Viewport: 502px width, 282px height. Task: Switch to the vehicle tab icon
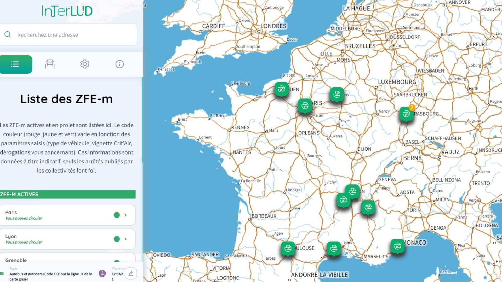point(50,64)
